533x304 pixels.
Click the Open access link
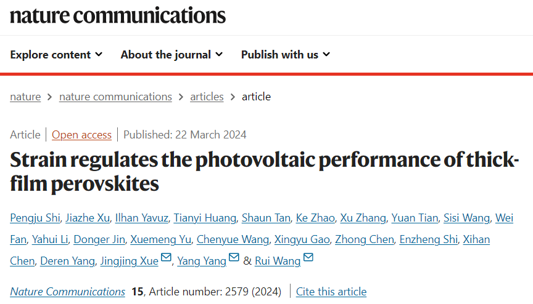[81, 135]
